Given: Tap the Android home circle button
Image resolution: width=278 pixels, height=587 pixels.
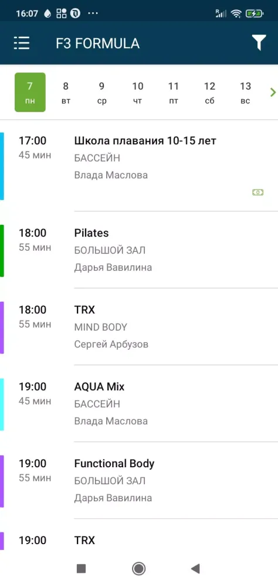Looking at the screenshot, I should (x=139, y=569).
